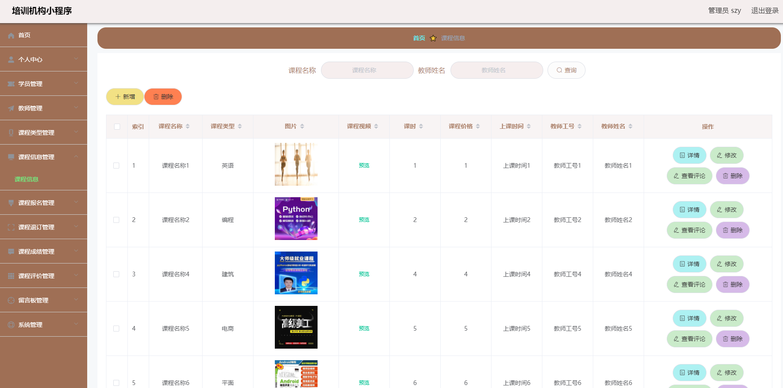Image resolution: width=783 pixels, height=388 pixels.
Task: Toggle the select-all checkbox in table header
Action: 117,127
